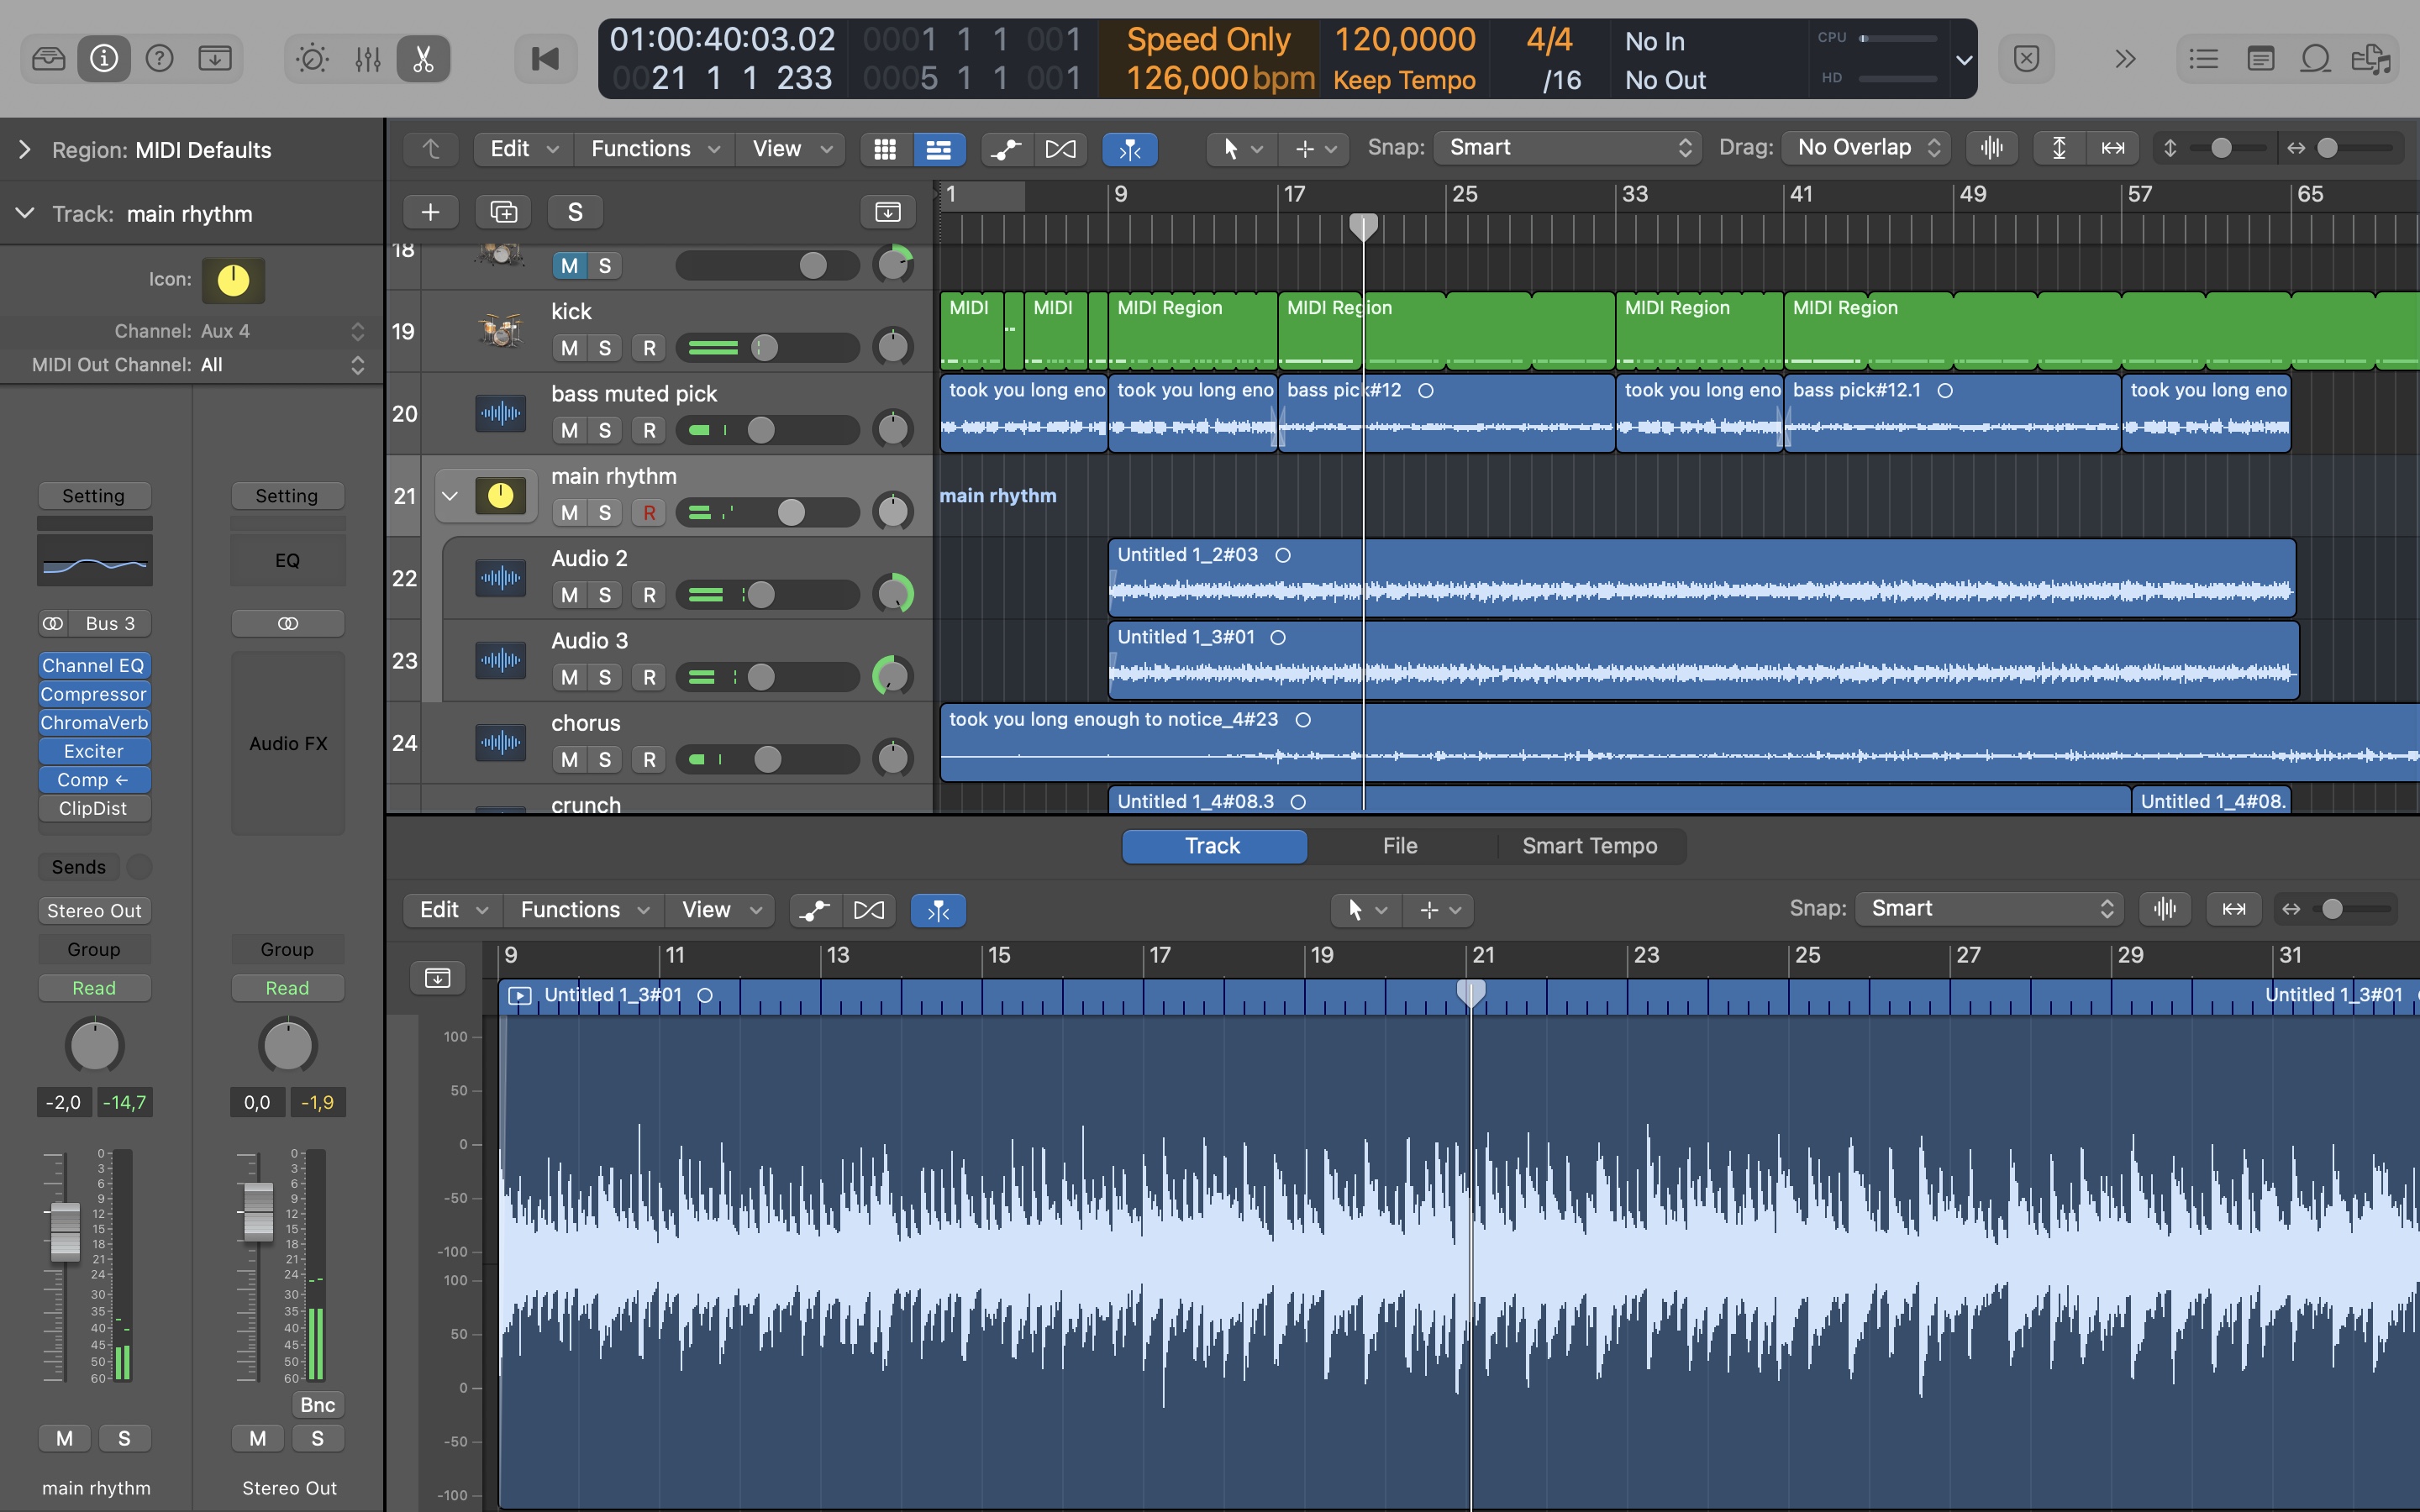Collapse the main rhythm track stack

[450, 496]
